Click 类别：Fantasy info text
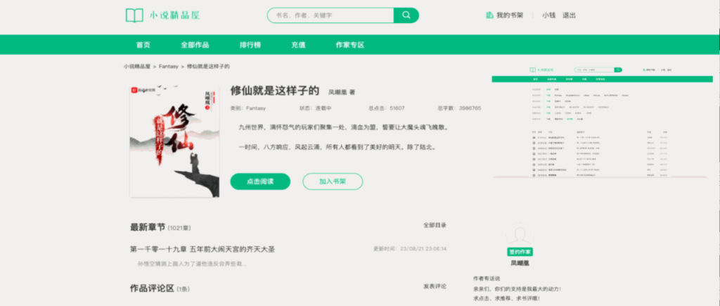This screenshot has height=306, width=720. [x=248, y=108]
